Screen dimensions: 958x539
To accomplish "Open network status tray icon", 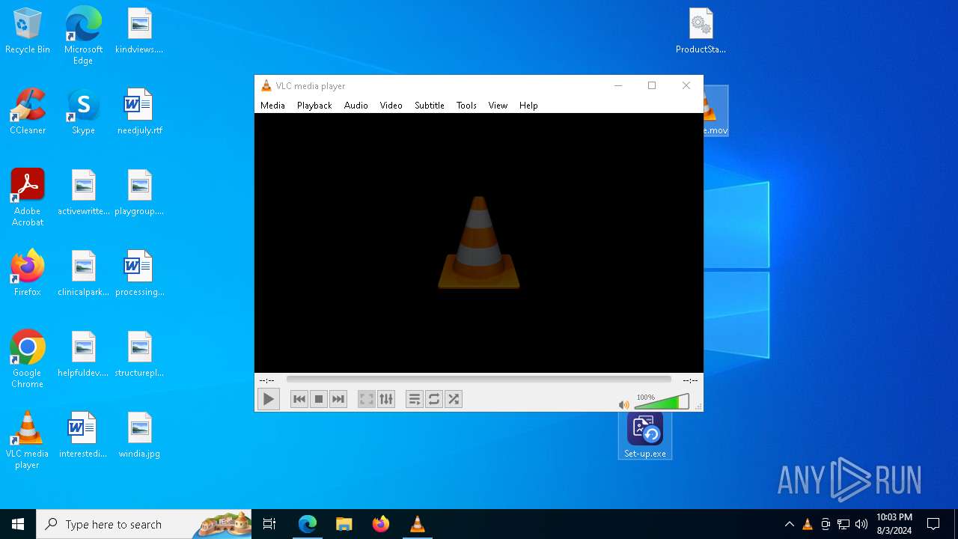I will tap(843, 524).
